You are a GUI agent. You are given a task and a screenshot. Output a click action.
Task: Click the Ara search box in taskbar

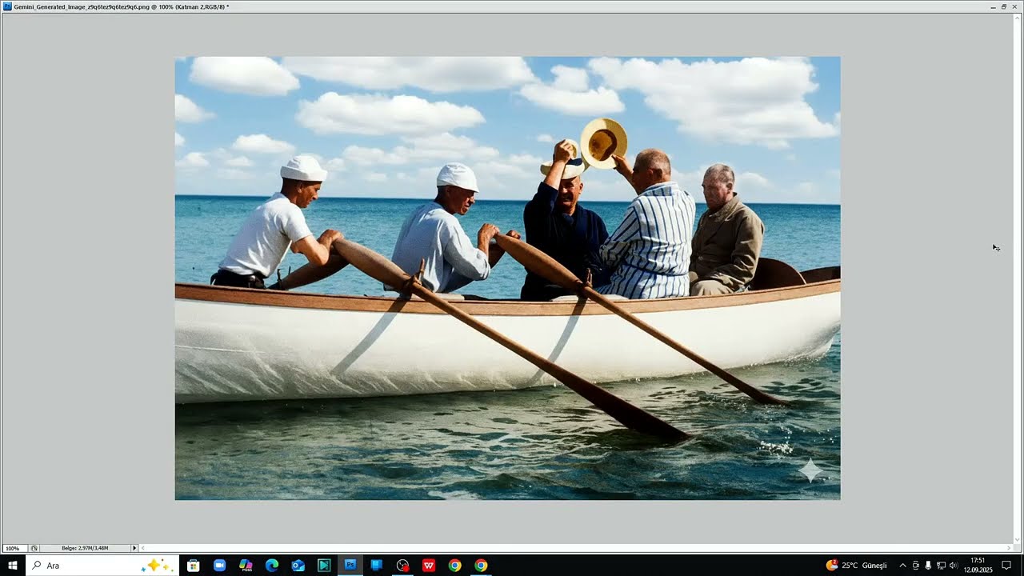tap(102, 566)
